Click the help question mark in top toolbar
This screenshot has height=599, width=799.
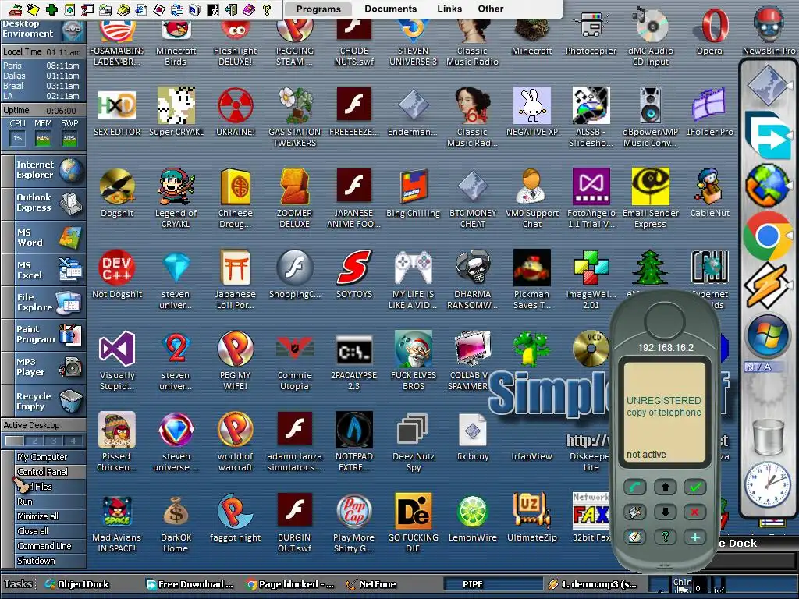[266, 9]
